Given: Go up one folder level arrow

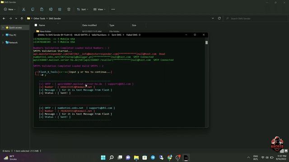Looking at the screenshot, I should click(22, 18).
